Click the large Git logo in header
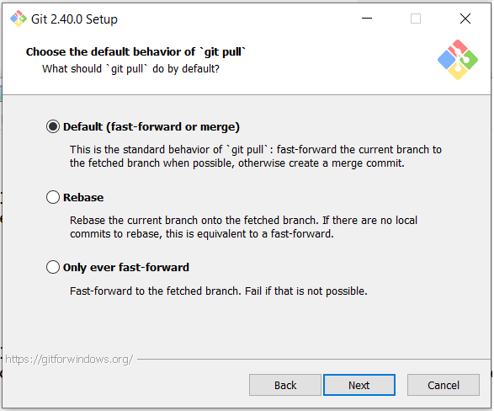Viewport: 494px width, 411px height. [458, 60]
